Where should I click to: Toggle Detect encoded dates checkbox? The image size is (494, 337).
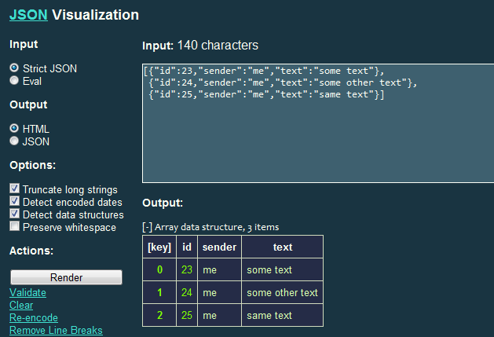(x=15, y=202)
